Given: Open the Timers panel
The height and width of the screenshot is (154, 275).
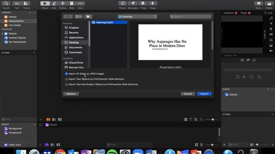Looking at the screenshot, I should [122, 3].
